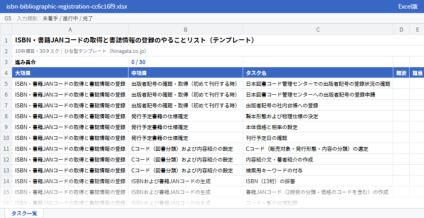
Task: Click row 5 column A cell ISBN・書籍JANコードの取得と書誌情報の登録
Action: click(70, 83)
